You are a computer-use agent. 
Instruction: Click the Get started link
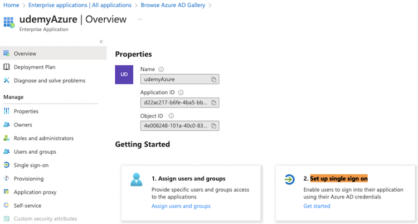[x=317, y=206]
